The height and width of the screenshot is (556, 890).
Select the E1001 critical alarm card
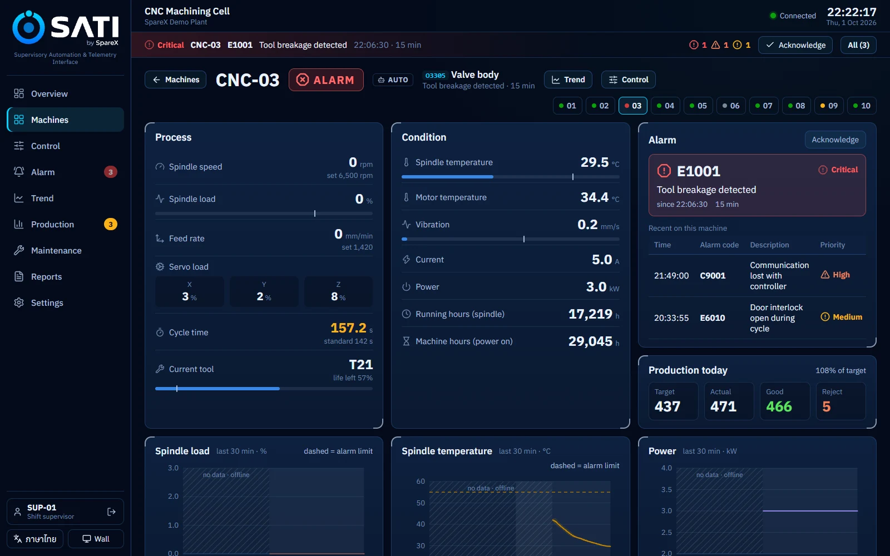(756, 185)
